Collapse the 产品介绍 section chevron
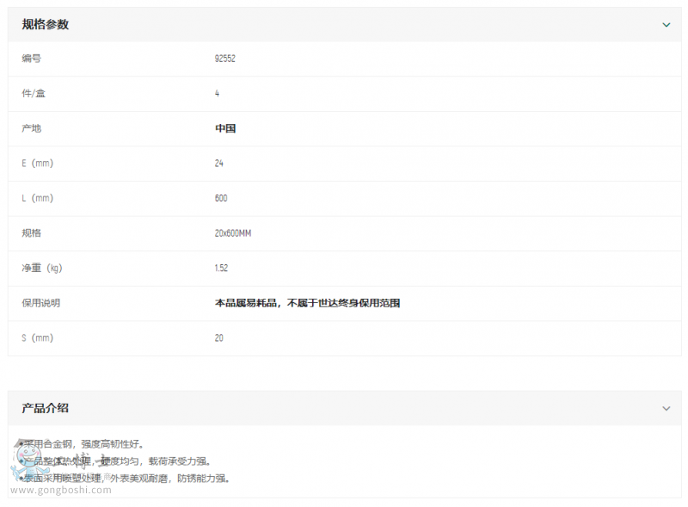 (x=666, y=408)
